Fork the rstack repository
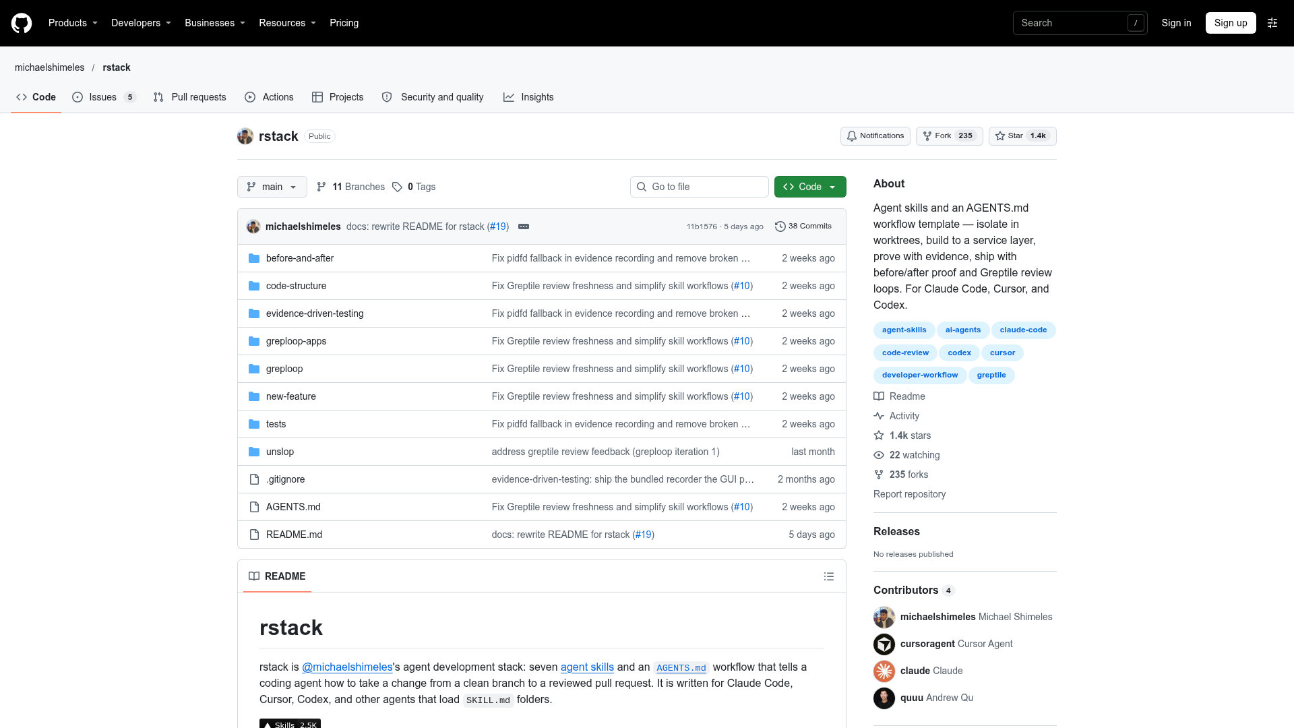Image resolution: width=1294 pixels, height=728 pixels. tap(949, 136)
